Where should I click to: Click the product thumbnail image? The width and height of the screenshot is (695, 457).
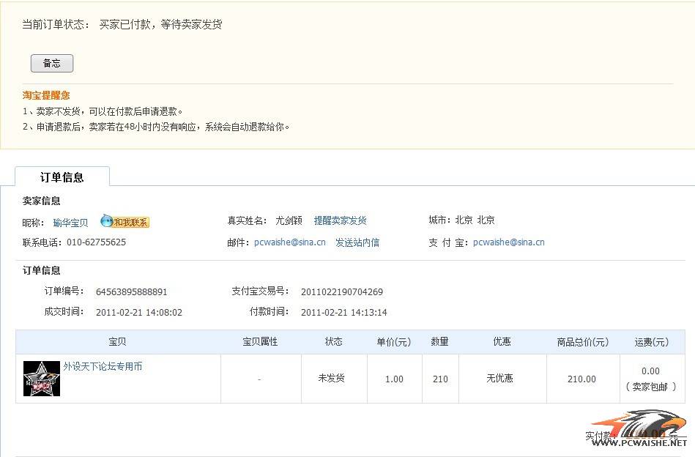tap(42, 379)
